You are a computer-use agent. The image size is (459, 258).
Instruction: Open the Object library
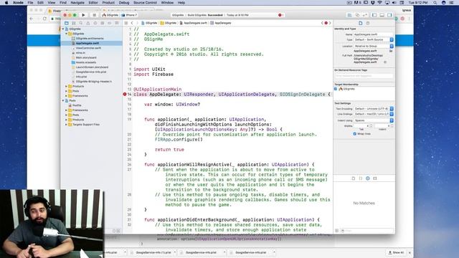[368, 178]
